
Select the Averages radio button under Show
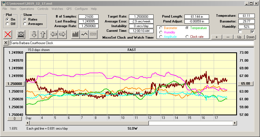point(25,24)
